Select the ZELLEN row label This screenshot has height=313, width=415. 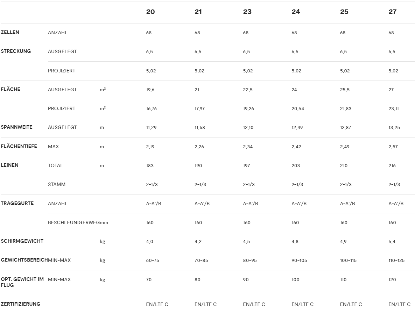pyautogui.click(x=10, y=32)
